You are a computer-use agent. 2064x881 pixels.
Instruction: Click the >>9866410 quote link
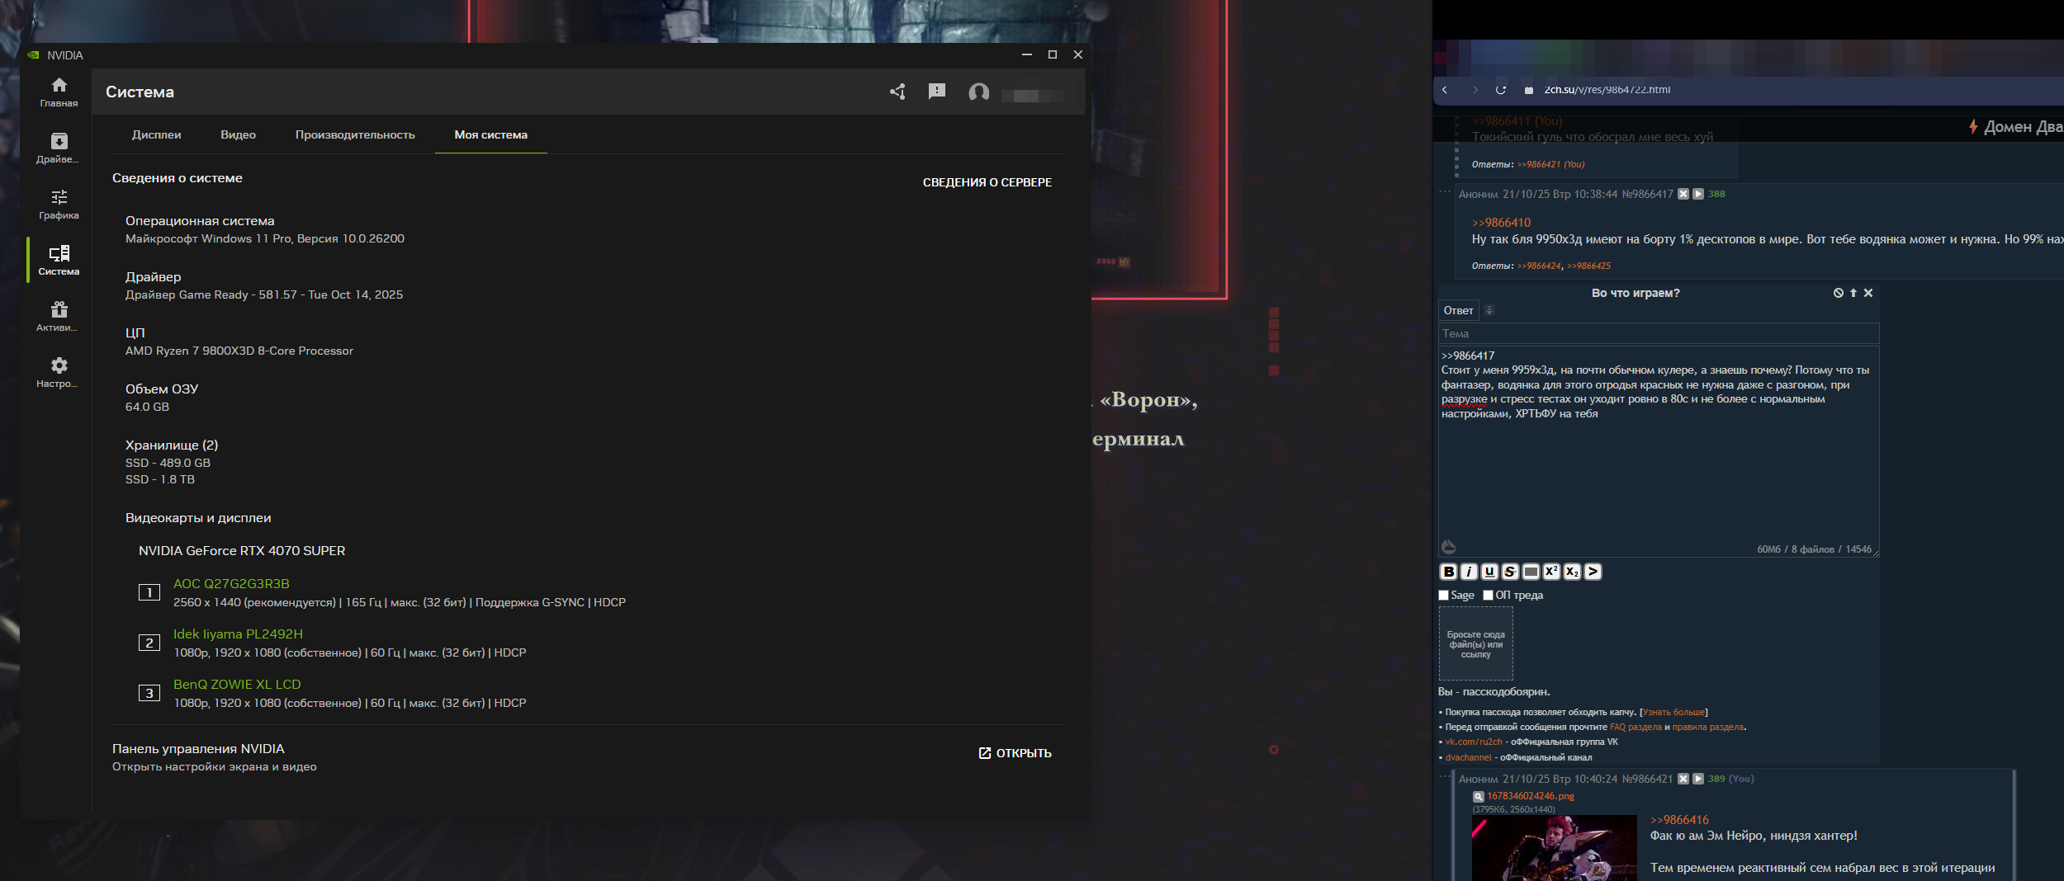point(1501,223)
